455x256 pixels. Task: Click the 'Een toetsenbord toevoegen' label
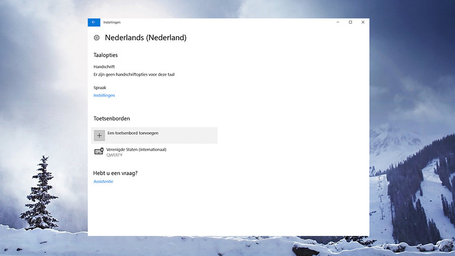[133, 133]
